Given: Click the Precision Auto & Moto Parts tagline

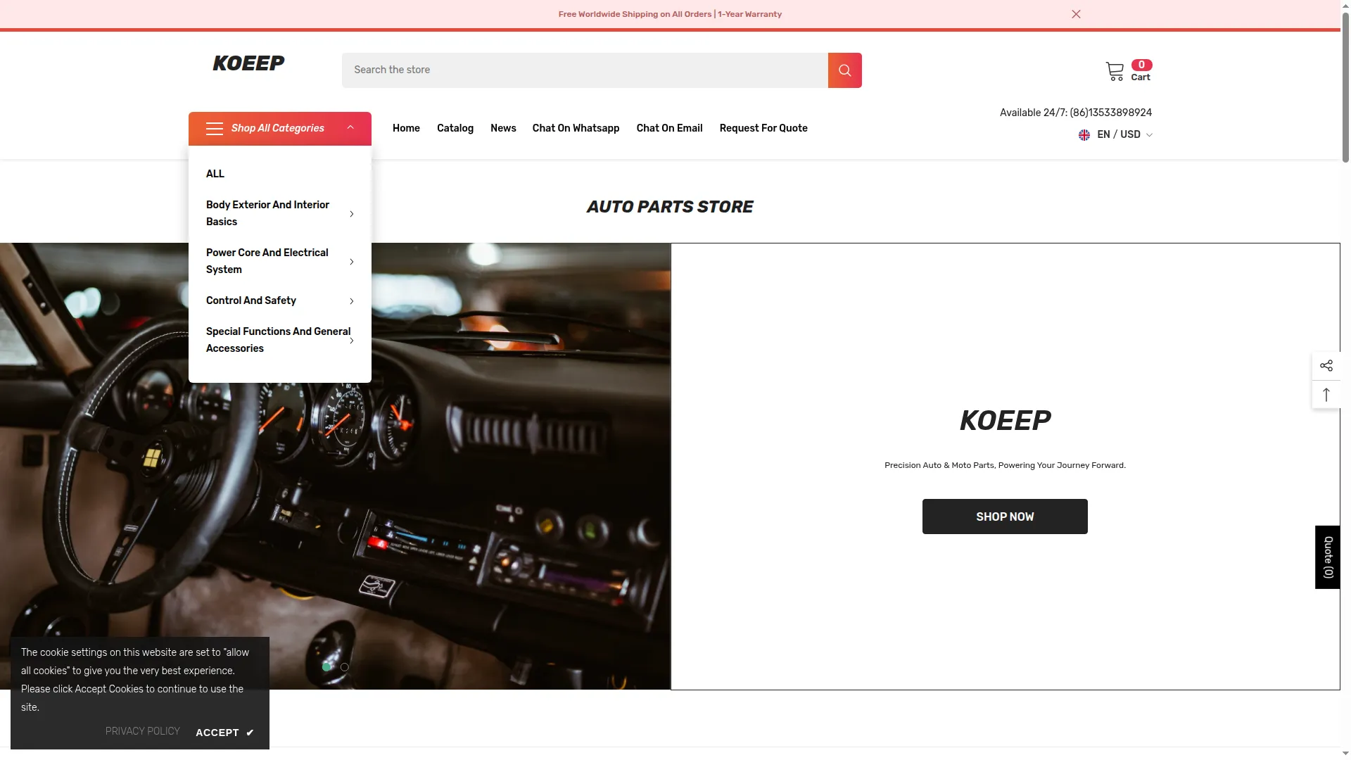Looking at the screenshot, I should [1005, 465].
